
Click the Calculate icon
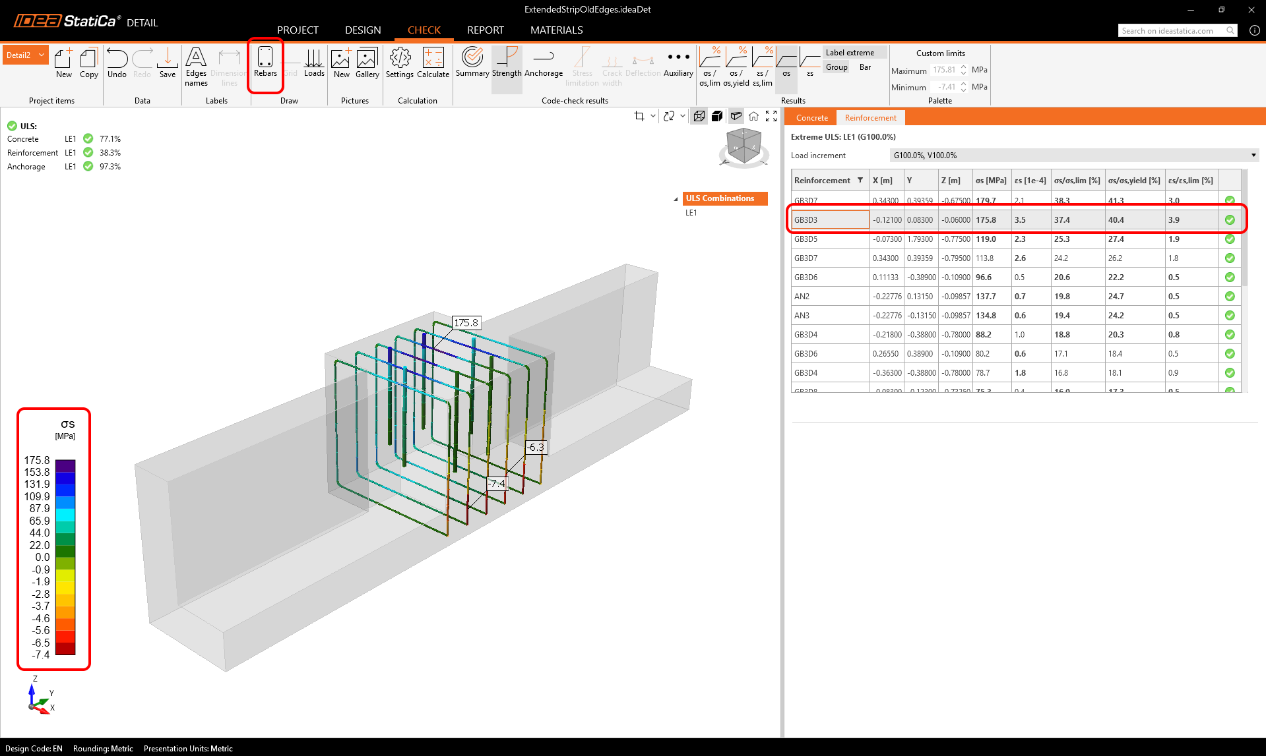click(433, 63)
